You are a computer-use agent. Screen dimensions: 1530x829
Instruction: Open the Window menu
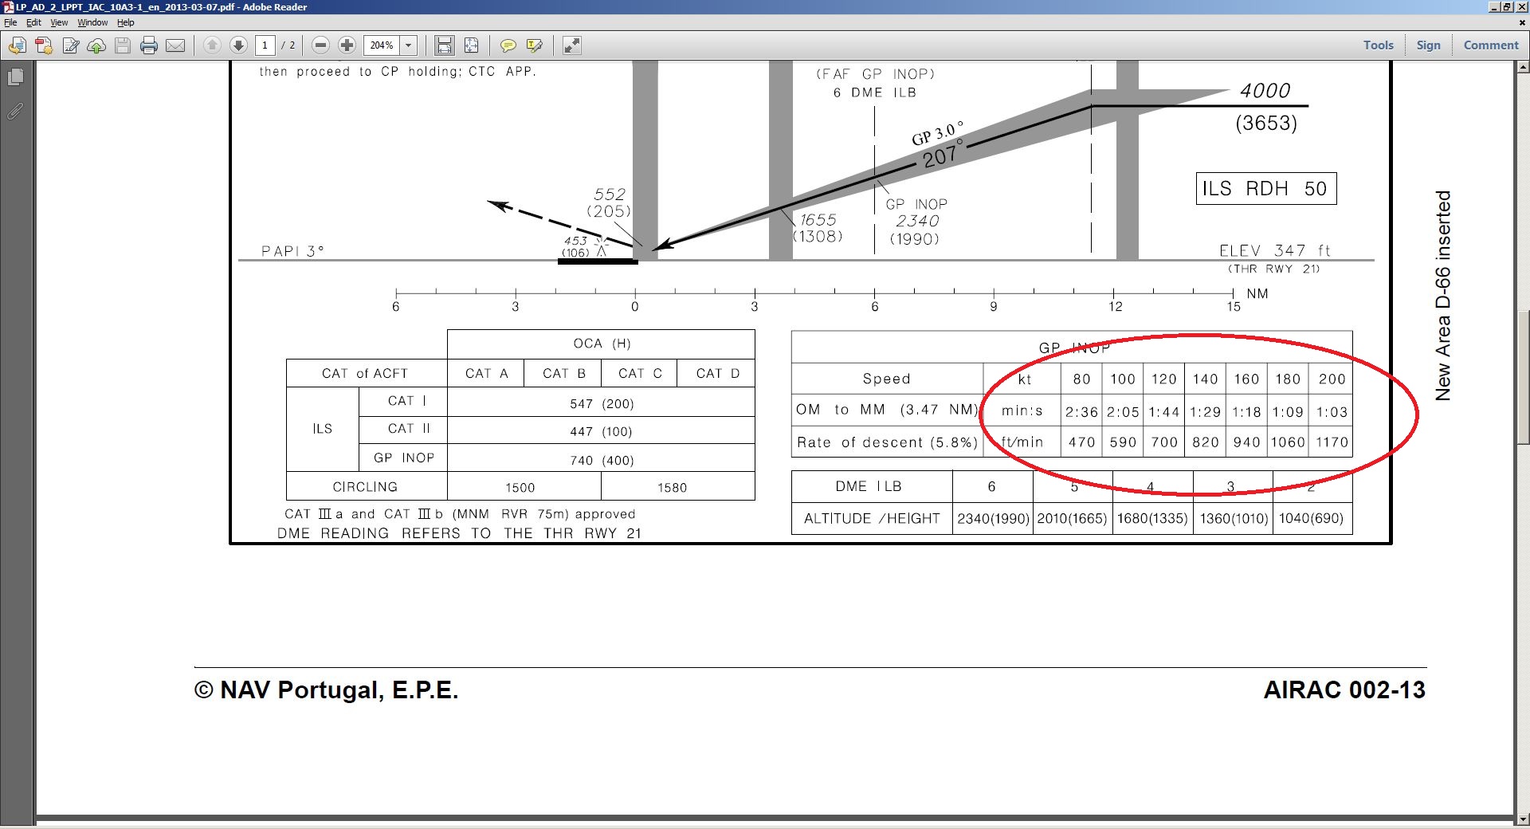92,22
